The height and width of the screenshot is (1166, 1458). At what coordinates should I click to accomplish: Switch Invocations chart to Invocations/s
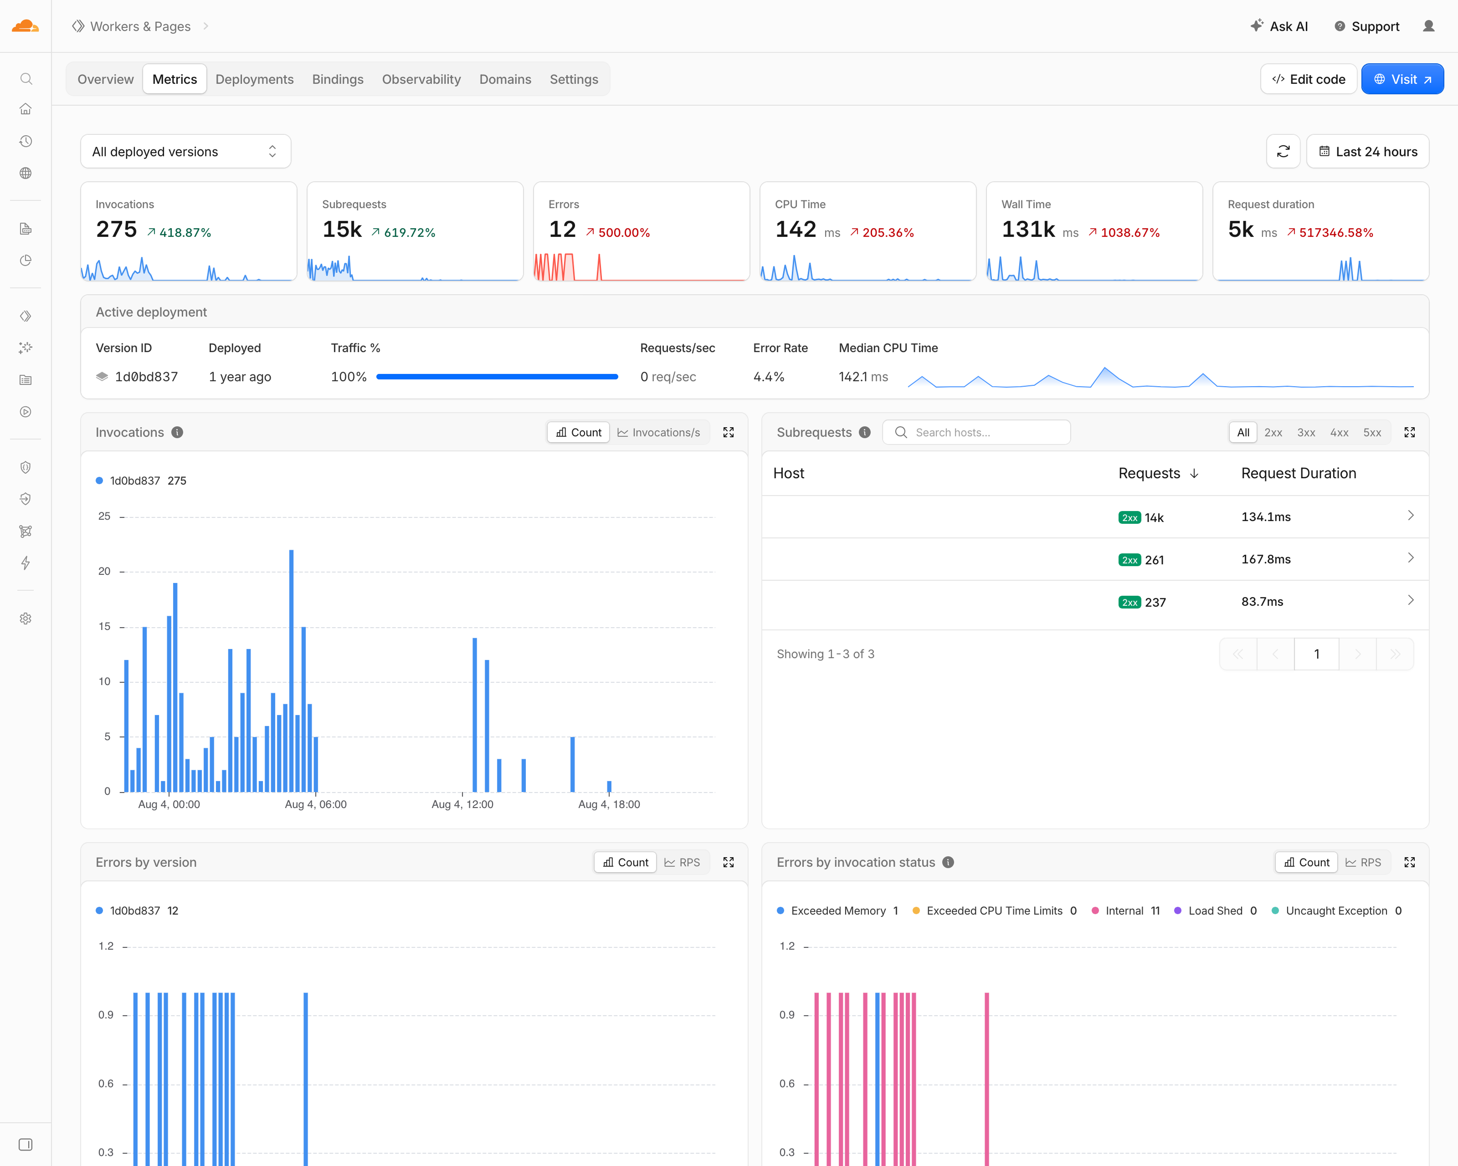click(659, 433)
